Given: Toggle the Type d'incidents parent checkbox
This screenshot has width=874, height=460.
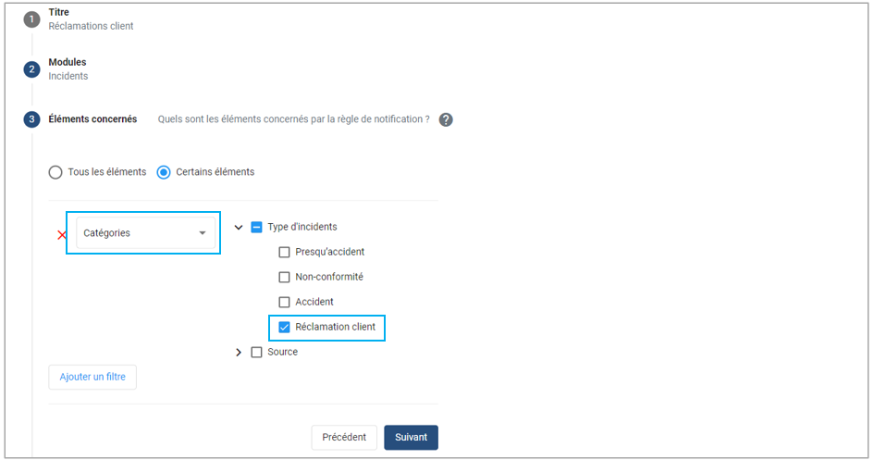Looking at the screenshot, I should [257, 227].
